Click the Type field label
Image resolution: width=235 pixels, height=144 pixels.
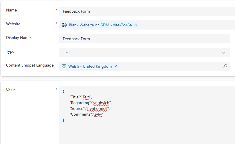point(10,51)
